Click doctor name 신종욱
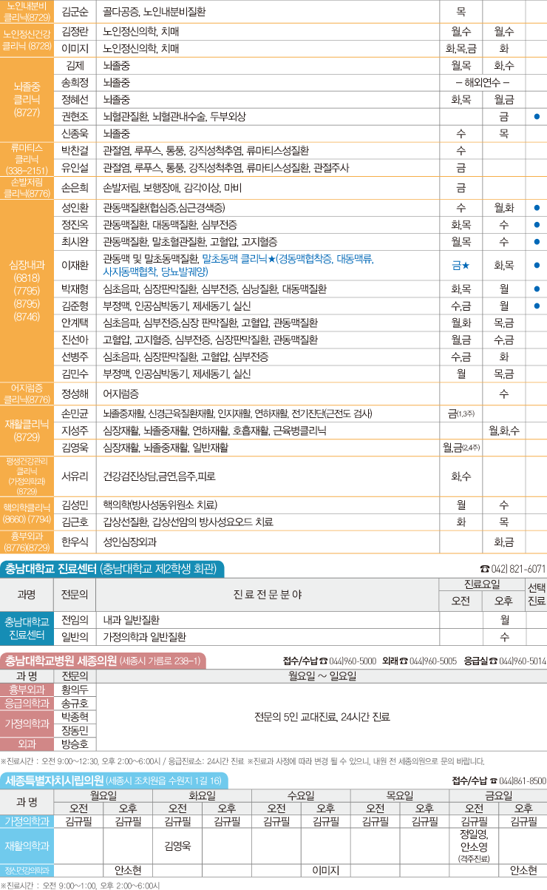Viewport: 547px width, 890px height. point(75,134)
